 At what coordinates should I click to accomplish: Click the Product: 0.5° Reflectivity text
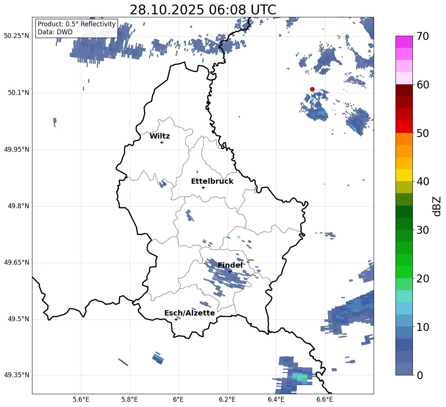click(x=76, y=24)
